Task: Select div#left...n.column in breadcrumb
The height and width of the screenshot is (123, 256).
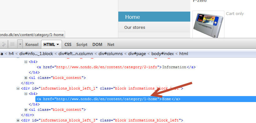Action: point(76,54)
